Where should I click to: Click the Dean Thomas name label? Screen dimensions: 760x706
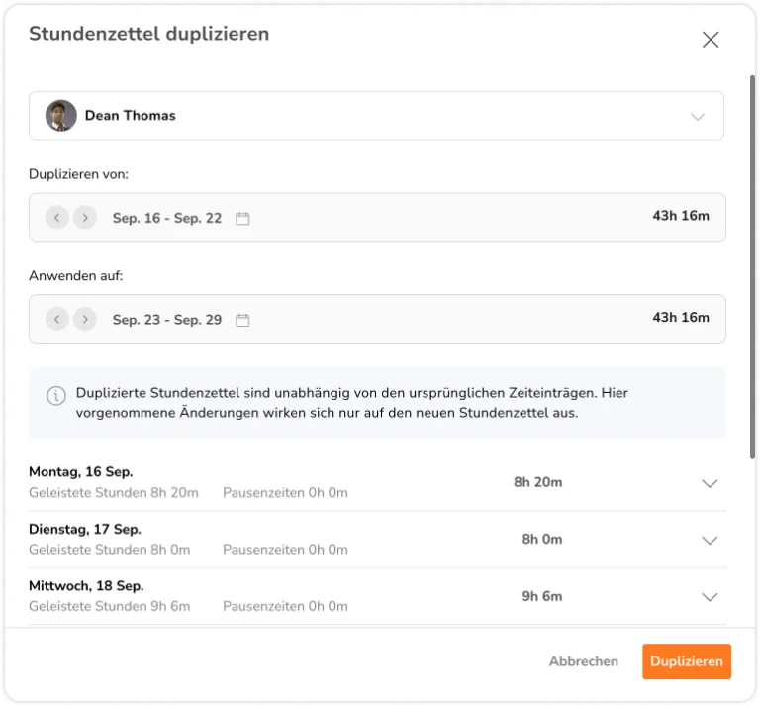pyautogui.click(x=130, y=116)
